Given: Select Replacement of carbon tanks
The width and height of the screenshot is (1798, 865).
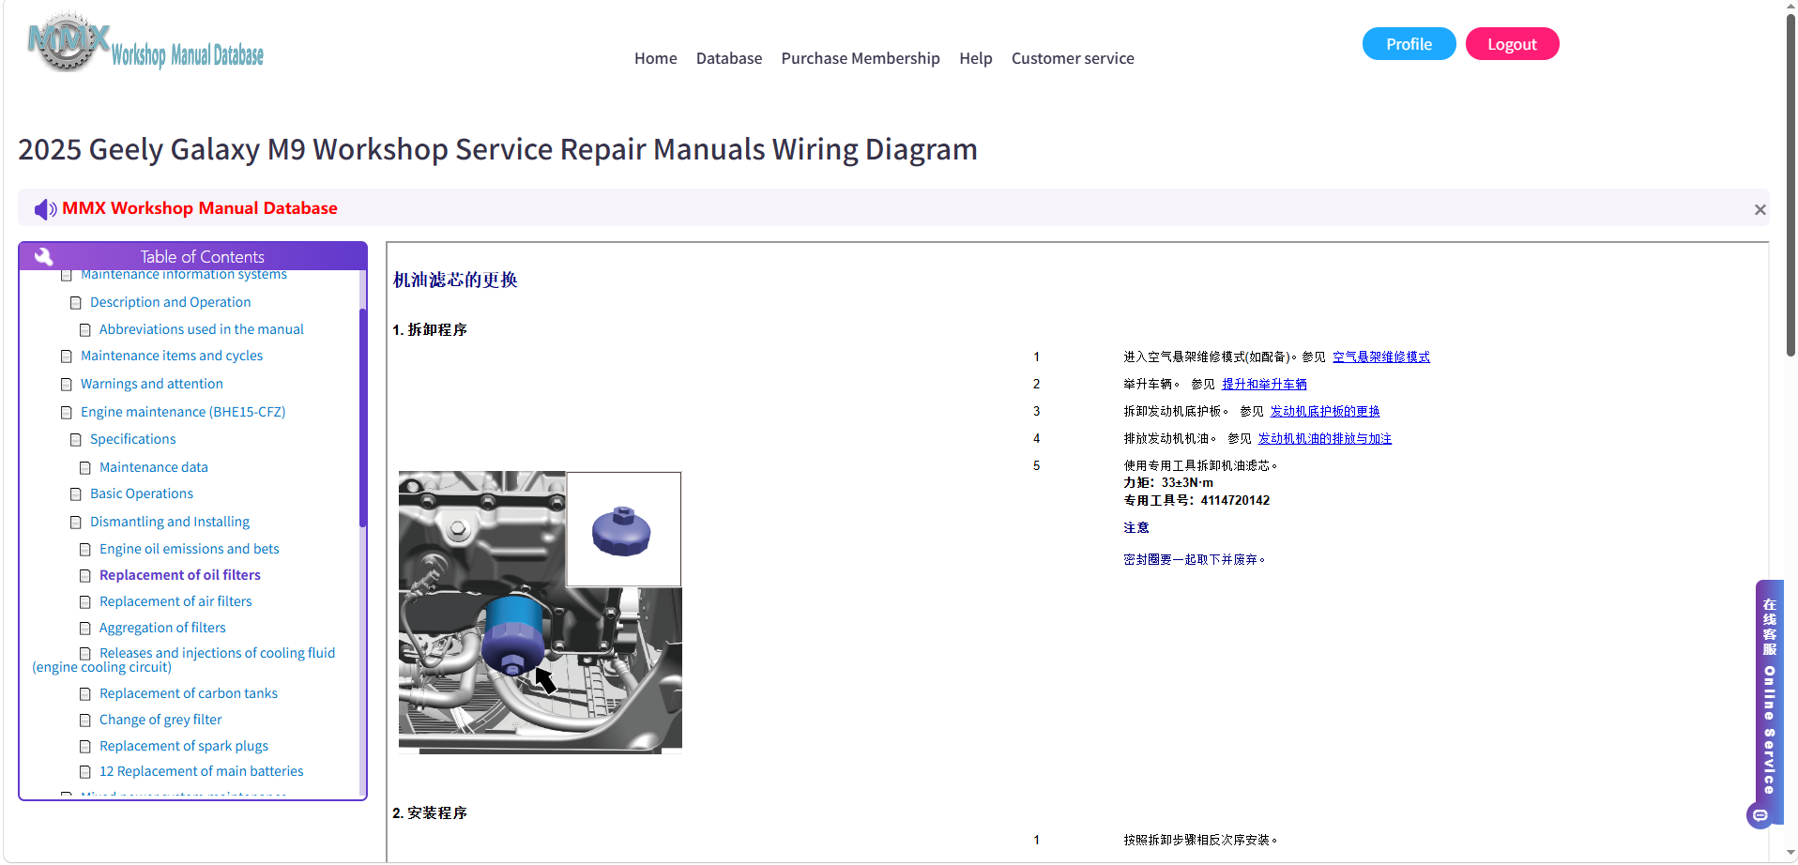Looking at the screenshot, I should 189,693.
